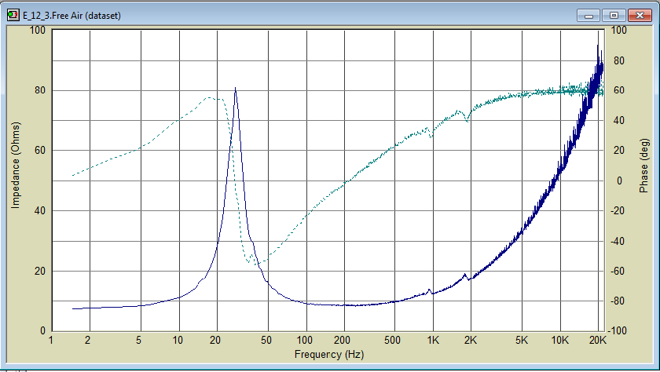The width and height of the screenshot is (660, 372).
Task: Click the '10K' frequency tick label
Action: click(x=559, y=340)
